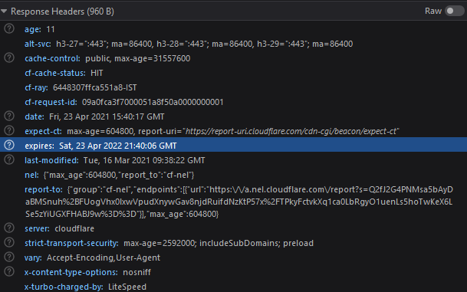Click nel value with max_age 604800

119,175
